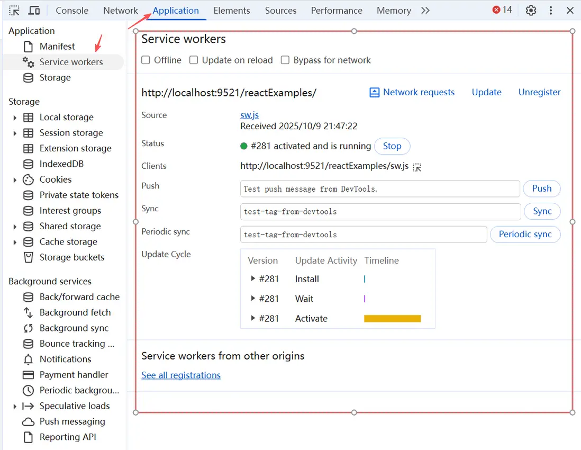Switch to the Console tab

(x=72, y=11)
